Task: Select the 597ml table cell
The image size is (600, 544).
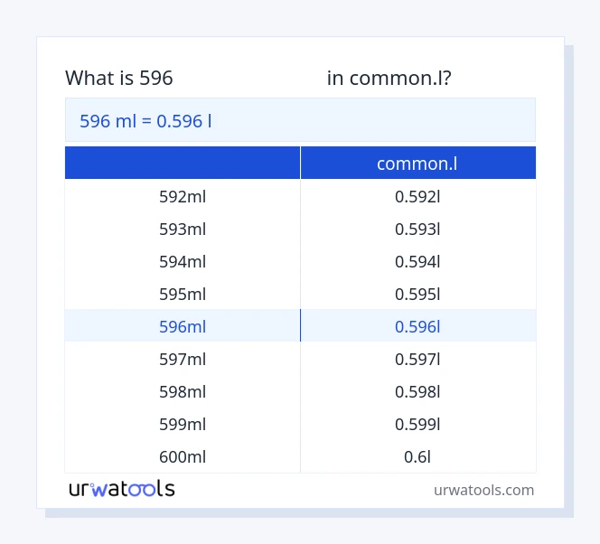Action: coord(183,359)
